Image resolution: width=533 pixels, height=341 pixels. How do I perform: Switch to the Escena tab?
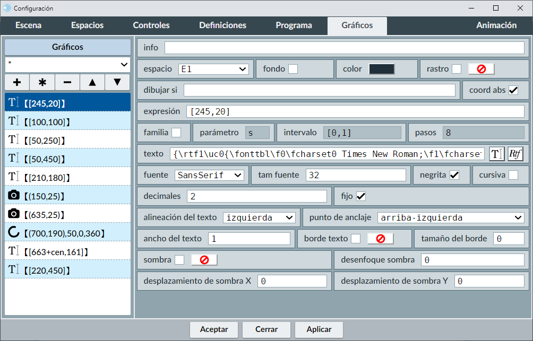29,25
